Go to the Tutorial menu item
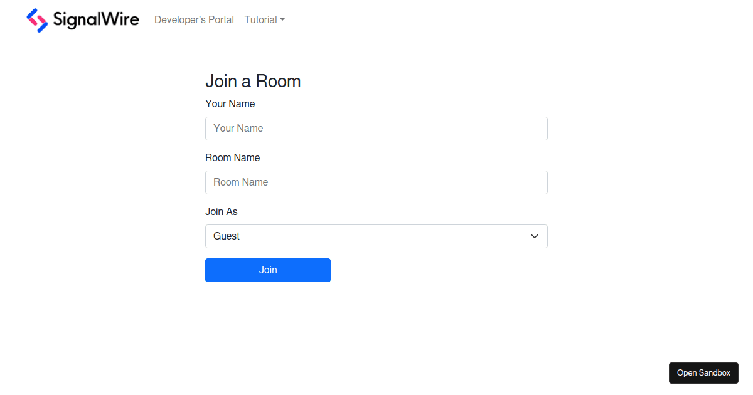 [260, 19]
